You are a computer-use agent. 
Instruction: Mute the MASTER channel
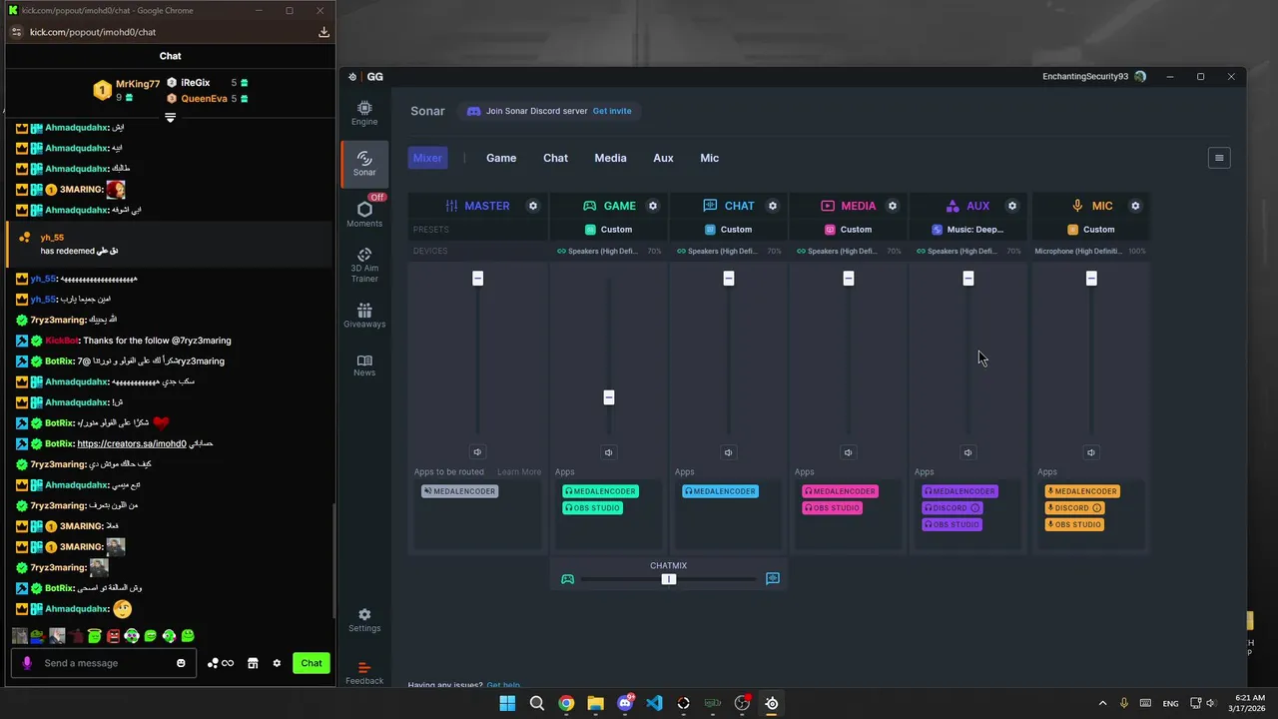(477, 452)
